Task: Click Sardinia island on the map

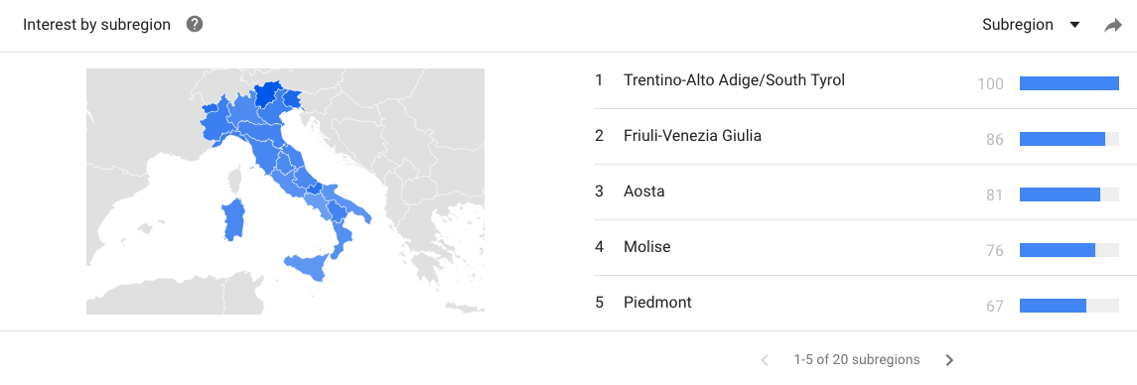Action: tap(233, 220)
